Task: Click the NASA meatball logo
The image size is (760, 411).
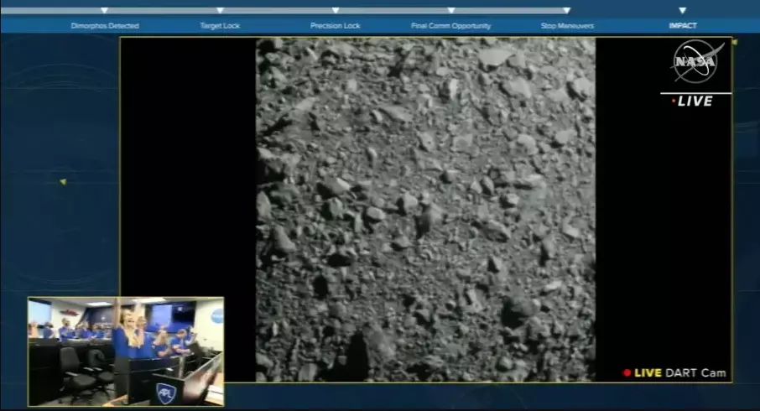Action: pyautogui.click(x=697, y=61)
